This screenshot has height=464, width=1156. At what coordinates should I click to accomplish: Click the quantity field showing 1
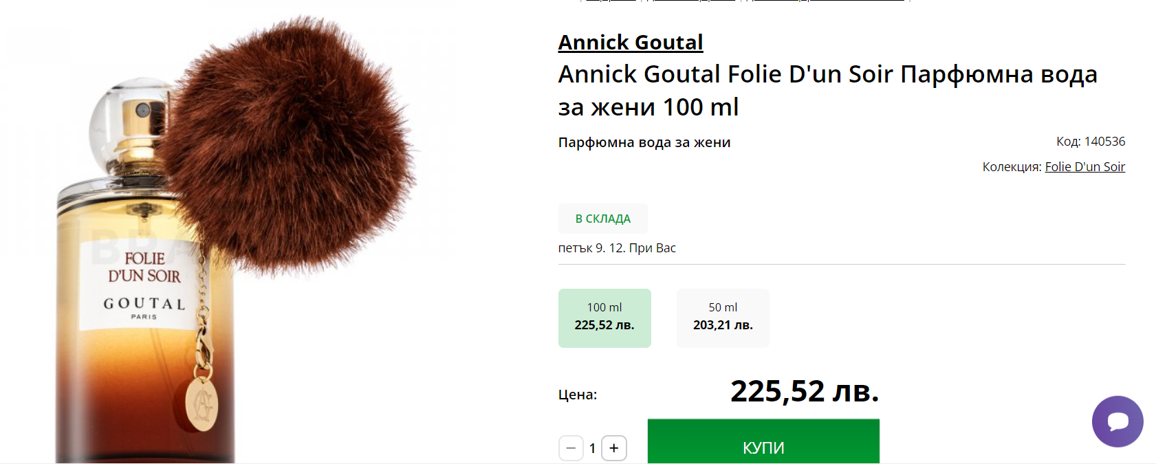pyautogui.click(x=592, y=448)
